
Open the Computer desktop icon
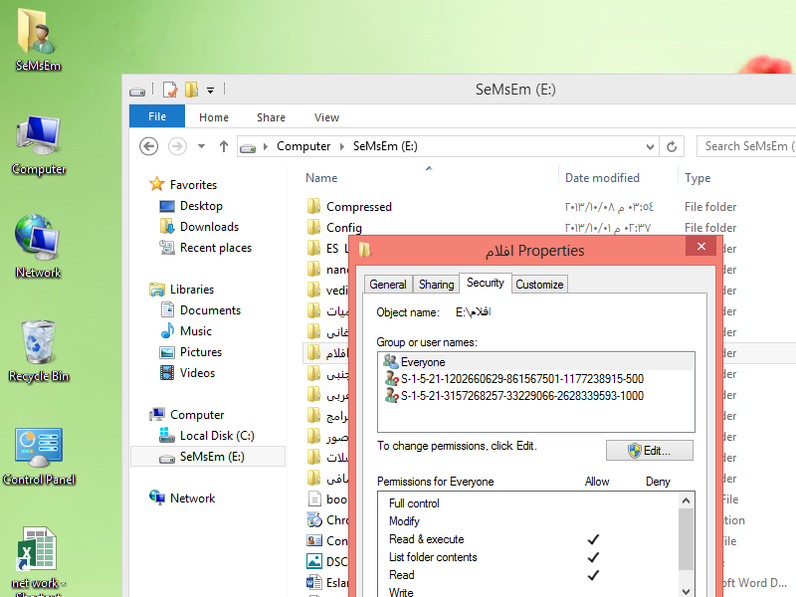click(x=39, y=145)
